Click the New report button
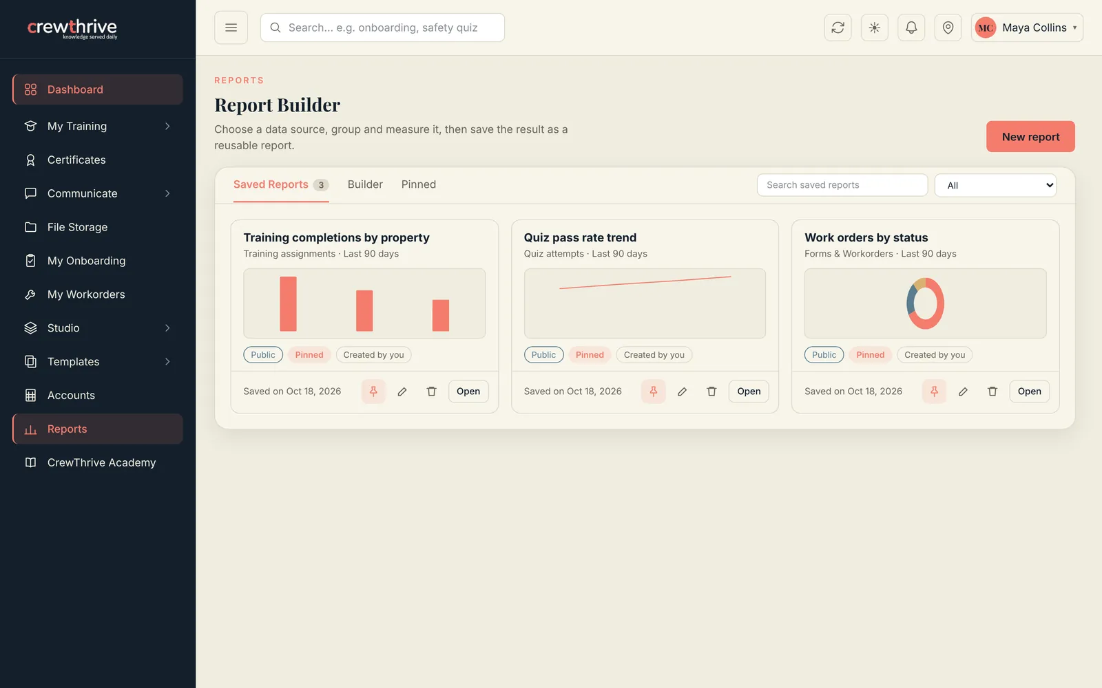Screen dimensions: 1102x688 click(x=1030, y=137)
